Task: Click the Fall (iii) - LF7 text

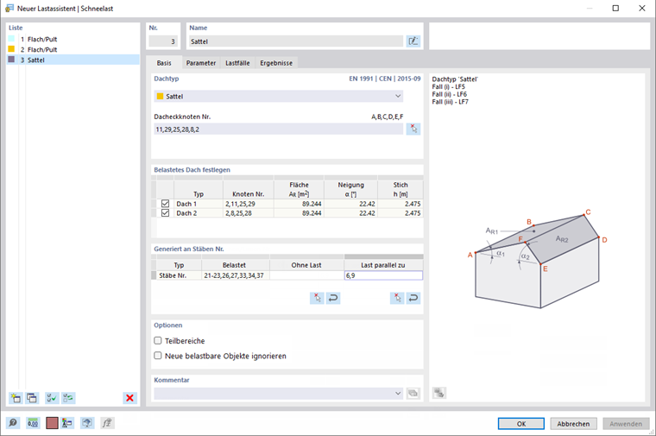Action: (x=451, y=102)
